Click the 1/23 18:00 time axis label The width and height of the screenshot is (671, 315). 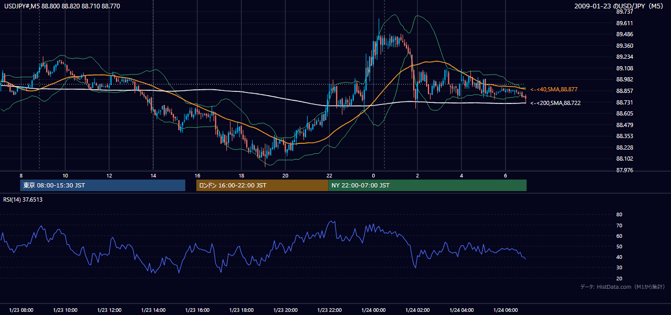point(243,310)
